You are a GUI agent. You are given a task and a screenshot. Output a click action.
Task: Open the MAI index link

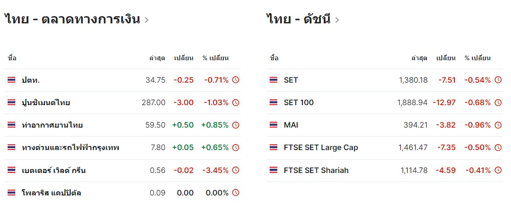point(291,125)
